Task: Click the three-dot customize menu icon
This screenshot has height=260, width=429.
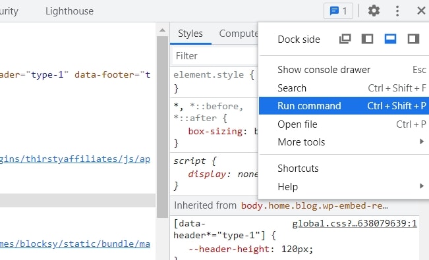Action: (x=397, y=11)
